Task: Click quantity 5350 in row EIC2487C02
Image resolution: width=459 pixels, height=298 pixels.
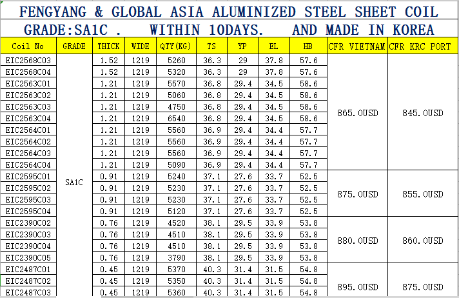Action: (176, 281)
